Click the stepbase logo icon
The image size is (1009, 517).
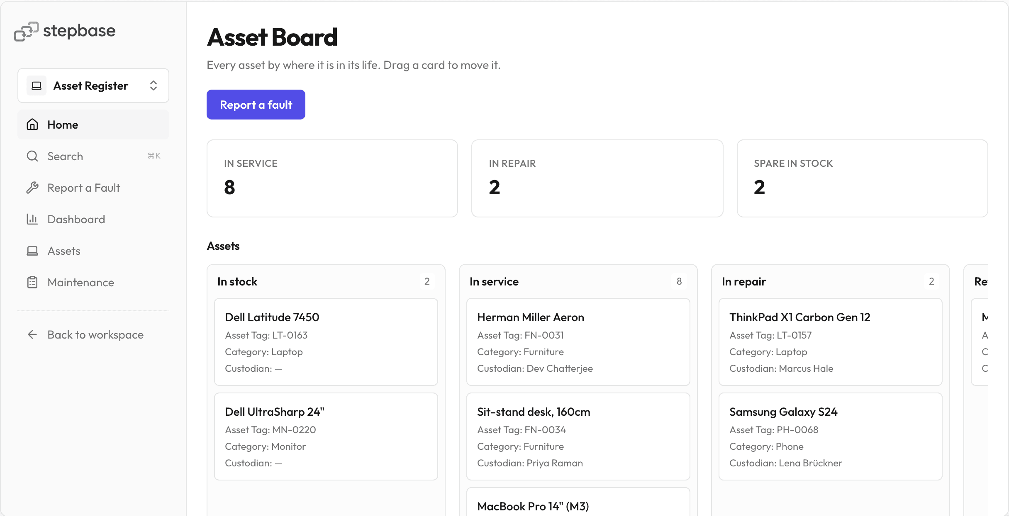(26, 31)
